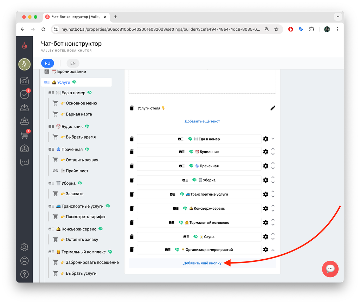The height and width of the screenshot is (304, 360).
Task: Open settings gear for 'Еда в номер'
Action: pos(266,139)
